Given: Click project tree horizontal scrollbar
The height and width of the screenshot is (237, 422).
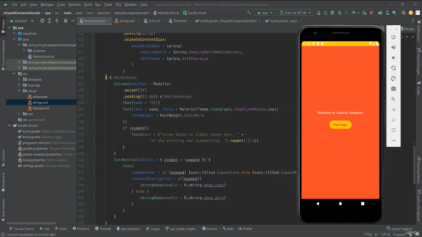Looking at the screenshot, I should (31, 223).
